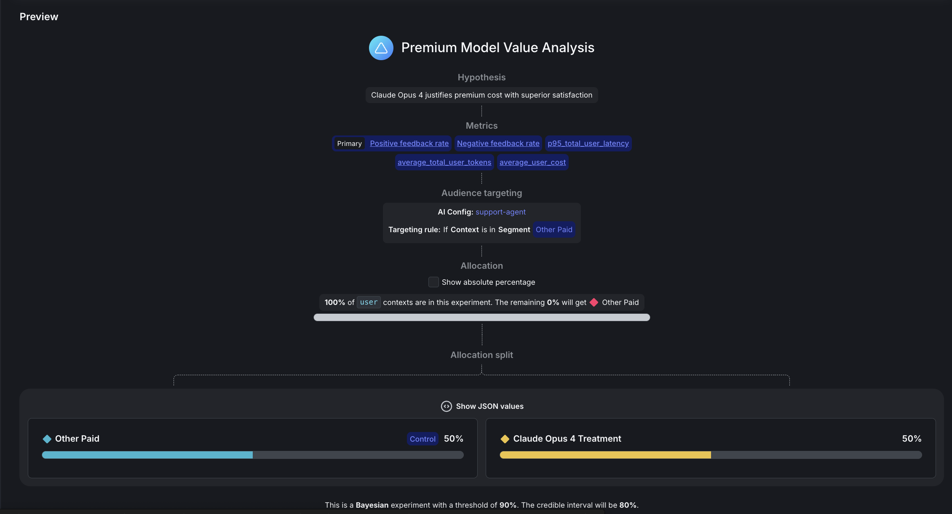The image size is (952, 514).
Task: Click the p95_total_user_latency metric link
Action: pyautogui.click(x=588, y=143)
